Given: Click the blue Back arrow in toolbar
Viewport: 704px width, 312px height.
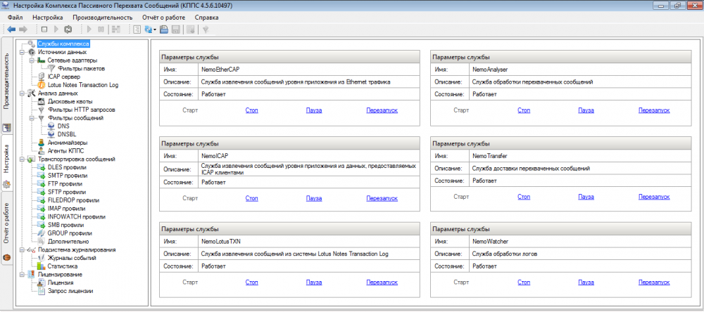Looking at the screenshot, I should click(12, 30).
